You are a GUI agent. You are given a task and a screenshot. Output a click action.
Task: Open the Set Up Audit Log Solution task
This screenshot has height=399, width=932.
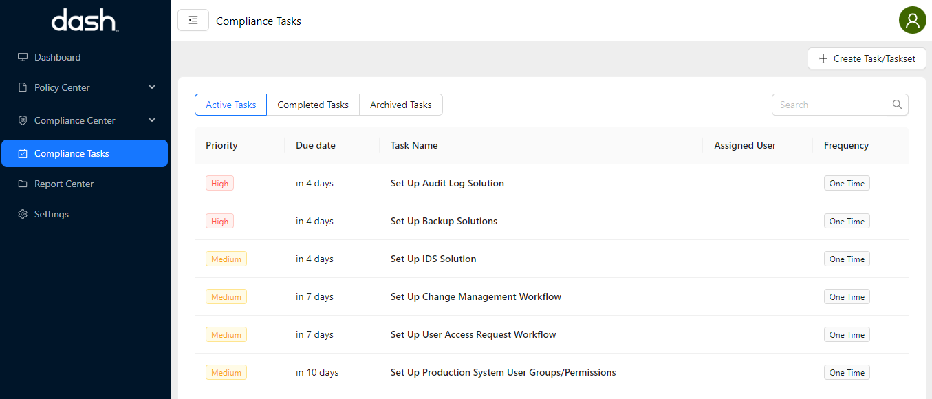point(447,183)
